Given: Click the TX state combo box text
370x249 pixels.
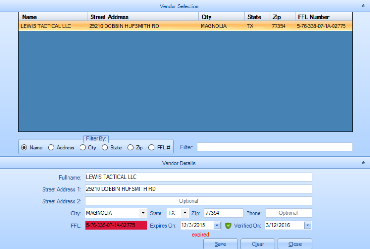Looking at the screenshot, I should pyautogui.click(x=172, y=213).
